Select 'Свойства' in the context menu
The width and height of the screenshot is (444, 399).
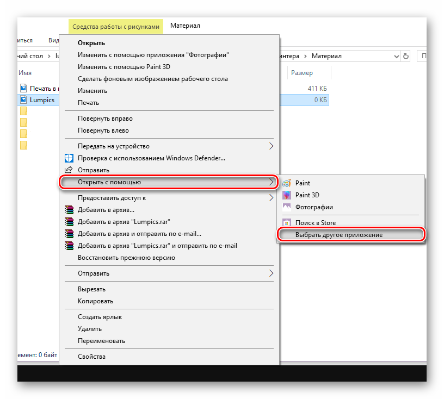(x=91, y=357)
